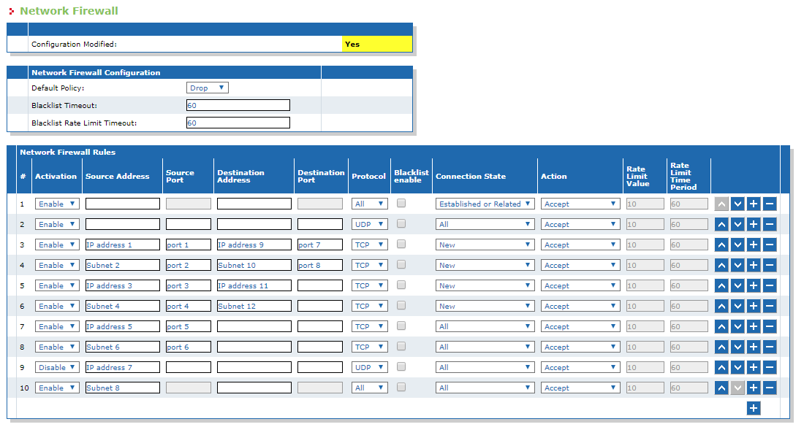Add a rule after rule 2

click(754, 224)
